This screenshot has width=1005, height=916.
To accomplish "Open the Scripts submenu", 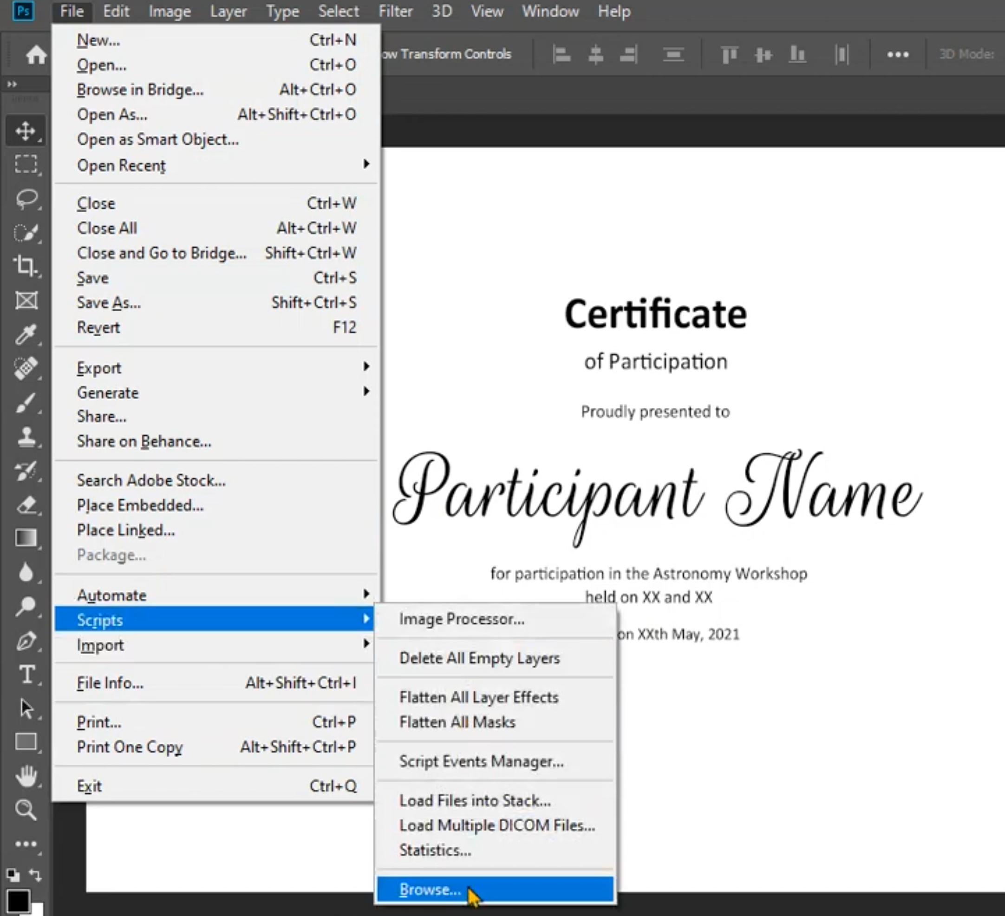I will click(215, 620).
